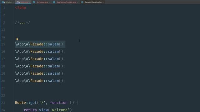Image resolution: width=200 pixels, height=112 pixels.
Task: Click the class icon on the Facades\Facade.php tab
Action: pos(82,2)
